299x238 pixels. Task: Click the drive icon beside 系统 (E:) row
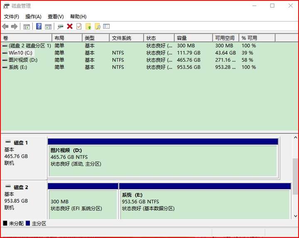click(x=5, y=67)
